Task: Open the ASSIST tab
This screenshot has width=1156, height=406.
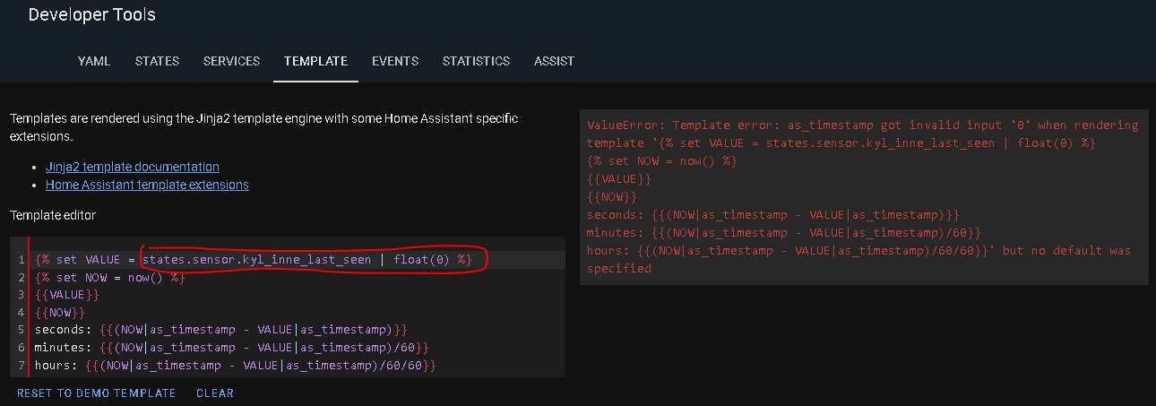Action: click(554, 61)
